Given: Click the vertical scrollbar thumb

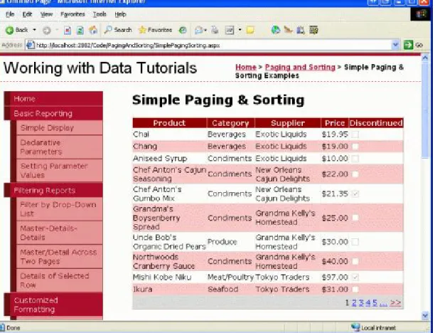Looking at the screenshot, I should pos(425,110).
